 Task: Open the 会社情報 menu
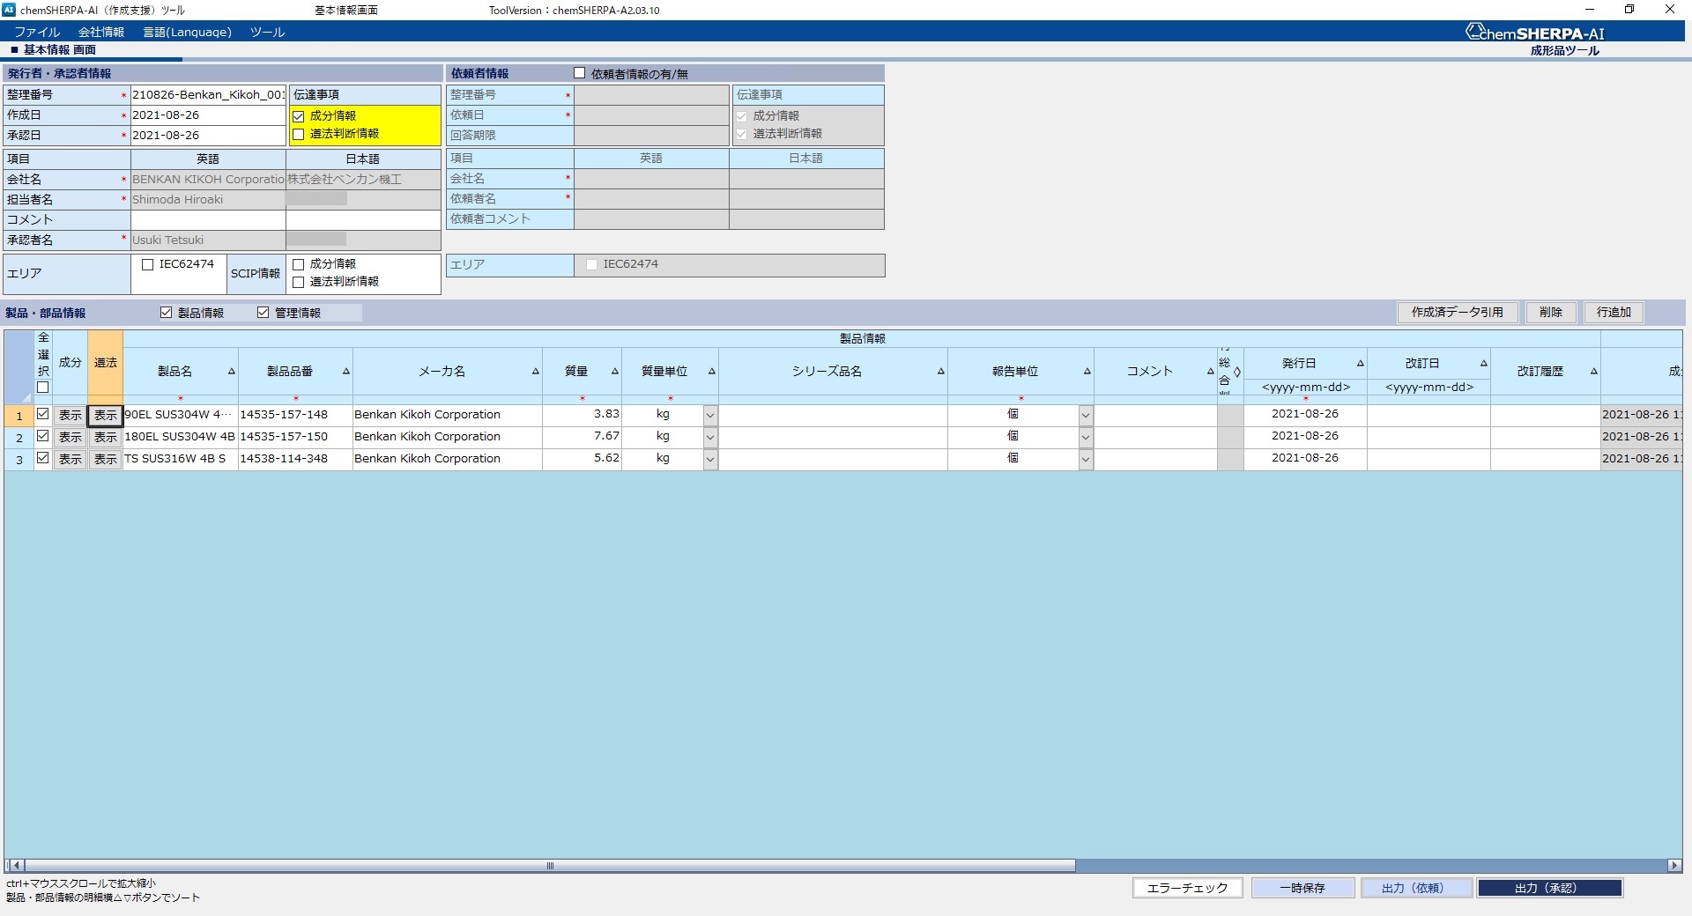click(101, 32)
